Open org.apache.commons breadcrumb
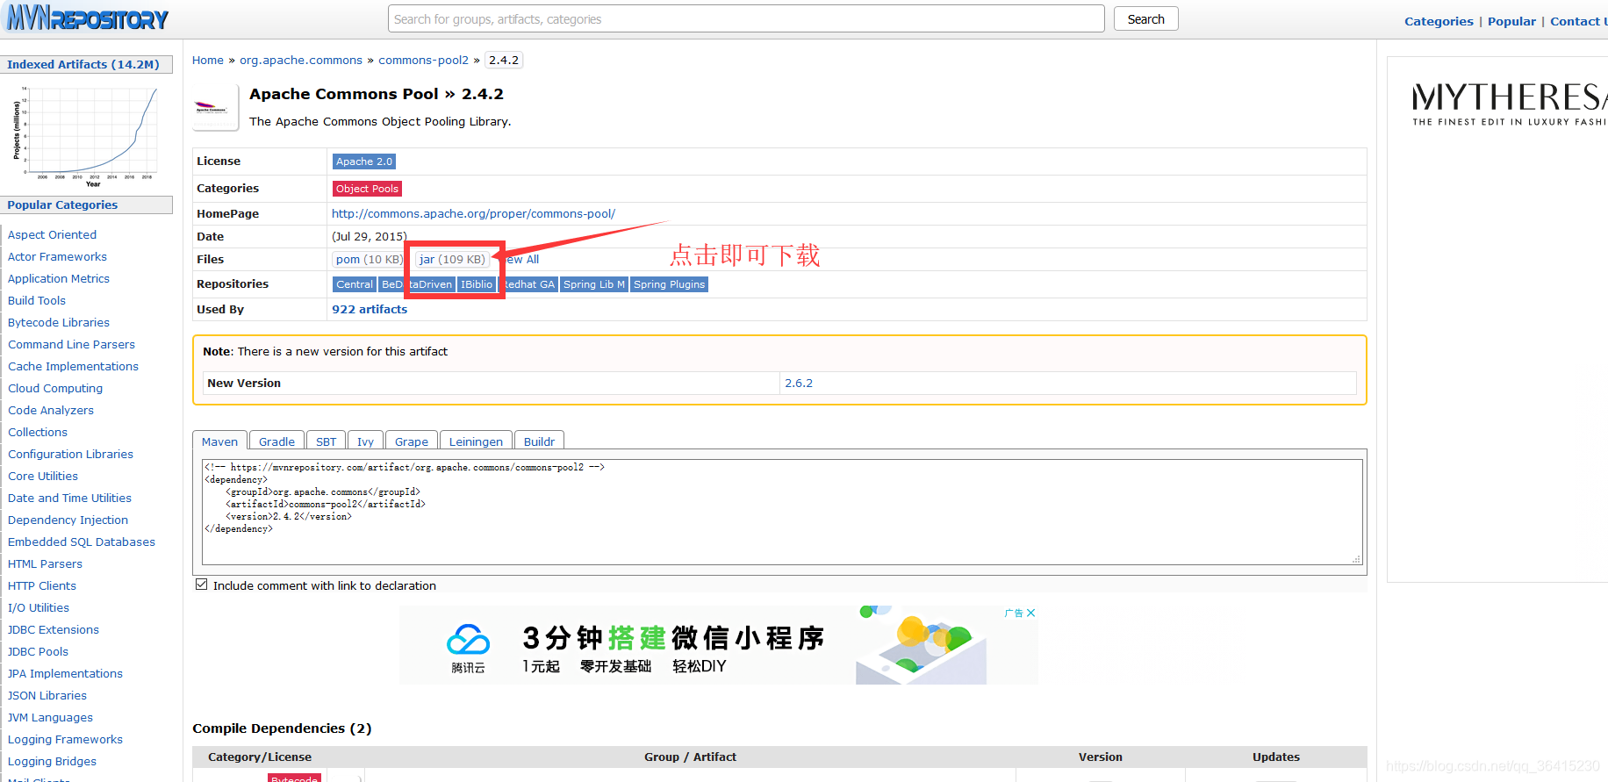This screenshot has width=1608, height=782. tap(301, 60)
